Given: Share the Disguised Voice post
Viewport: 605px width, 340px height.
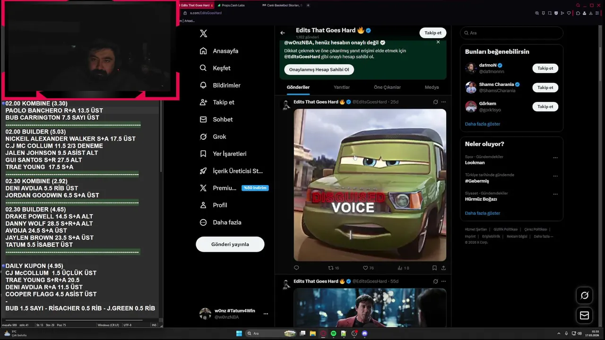Looking at the screenshot, I should click(443, 268).
